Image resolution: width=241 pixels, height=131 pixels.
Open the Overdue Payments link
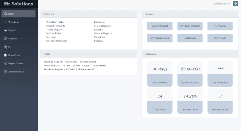(x=57, y=41)
